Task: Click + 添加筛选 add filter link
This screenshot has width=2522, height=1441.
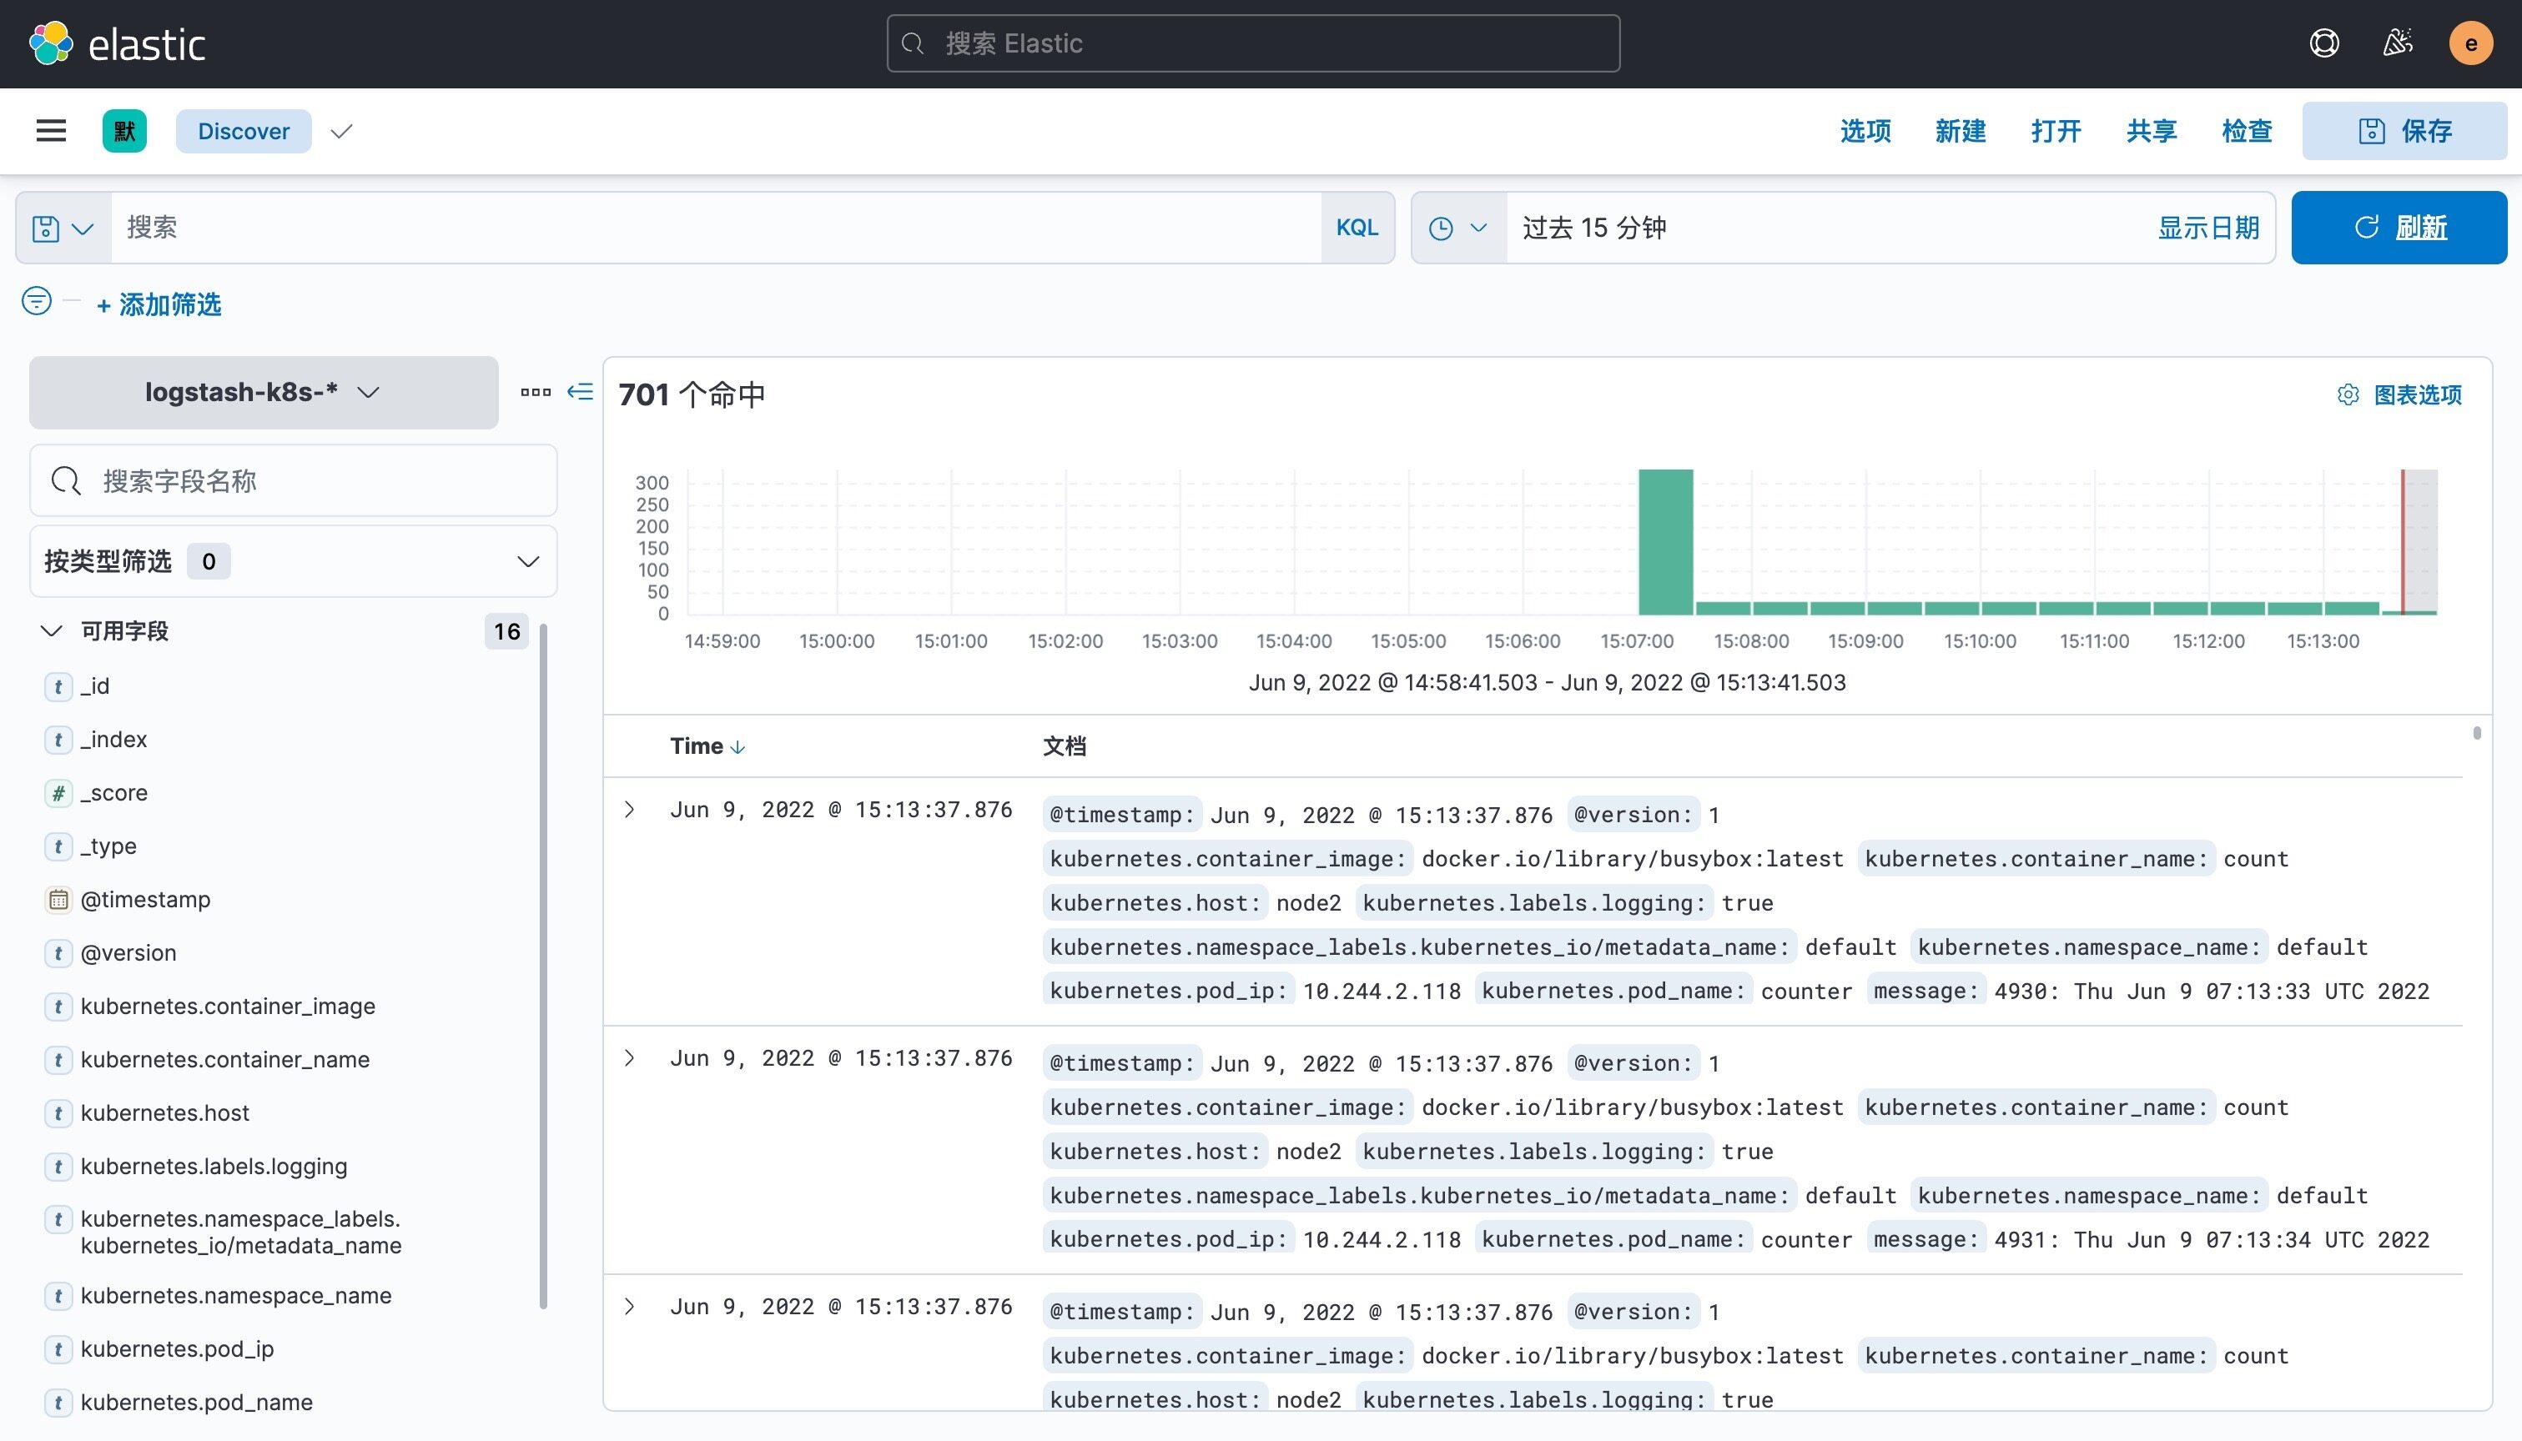Action: point(159,305)
